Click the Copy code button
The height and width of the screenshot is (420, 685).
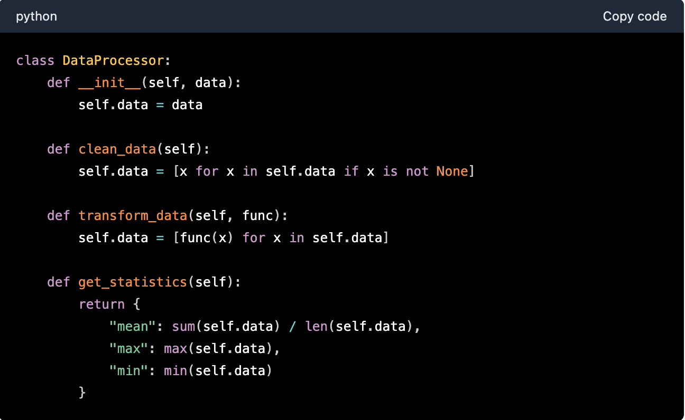[634, 16]
